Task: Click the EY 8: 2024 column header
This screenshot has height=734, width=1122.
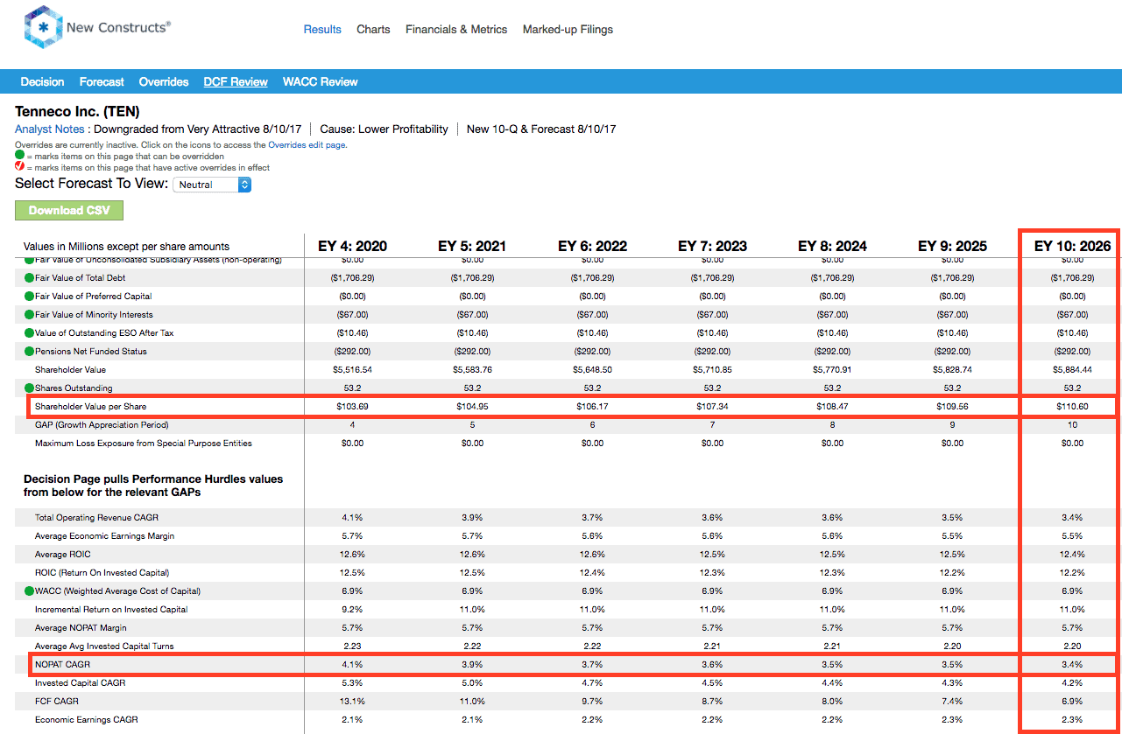Action: [x=832, y=246]
